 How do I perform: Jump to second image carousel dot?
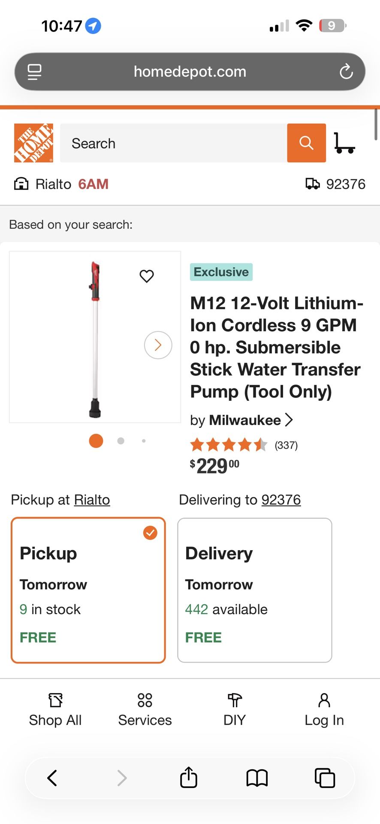pyautogui.click(x=121, y=441)
